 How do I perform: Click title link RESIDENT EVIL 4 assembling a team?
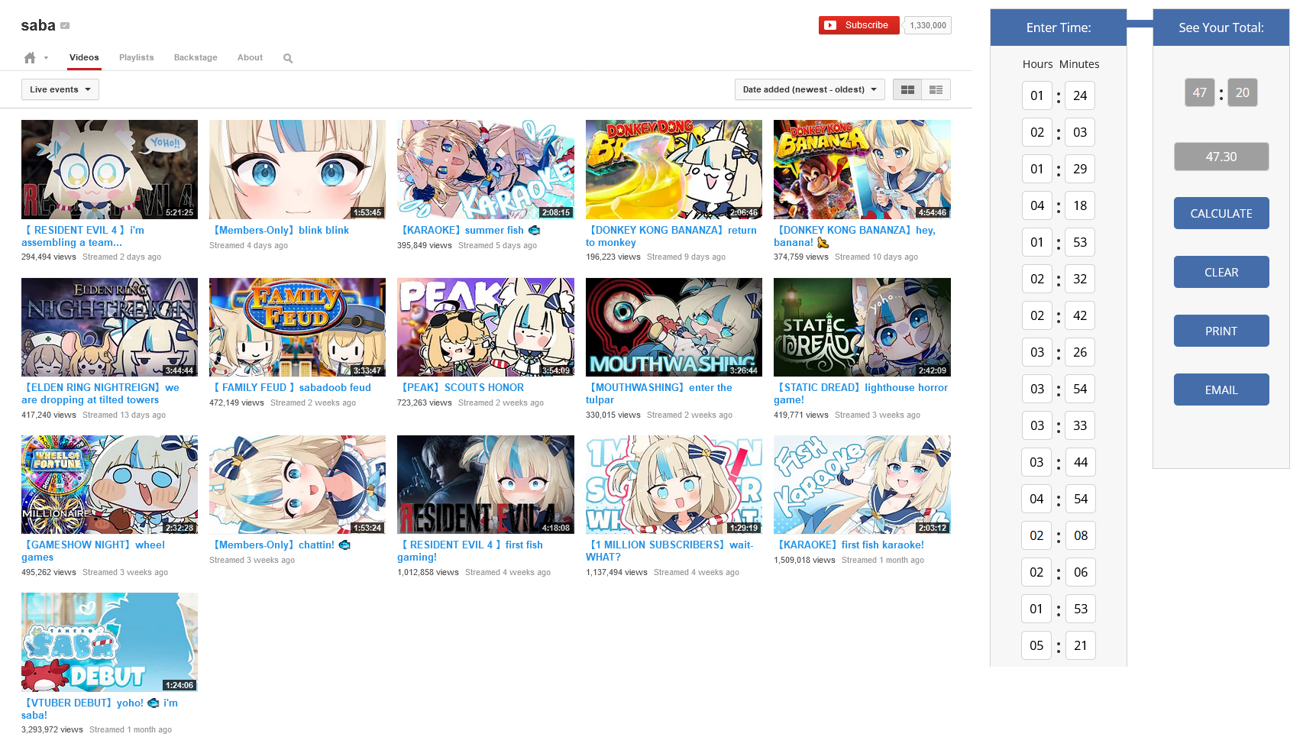point(82,236)
